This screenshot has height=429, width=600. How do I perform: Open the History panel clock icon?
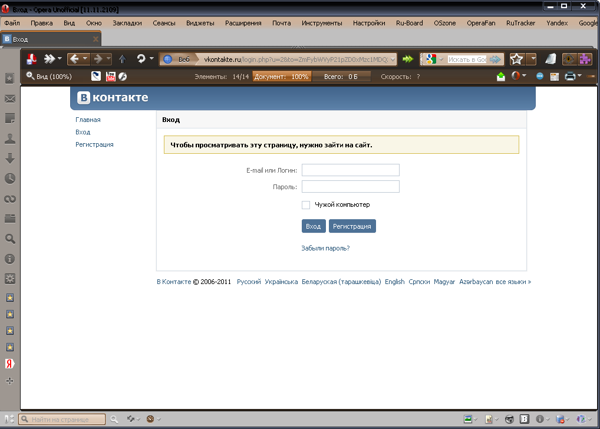pos(10,179)
